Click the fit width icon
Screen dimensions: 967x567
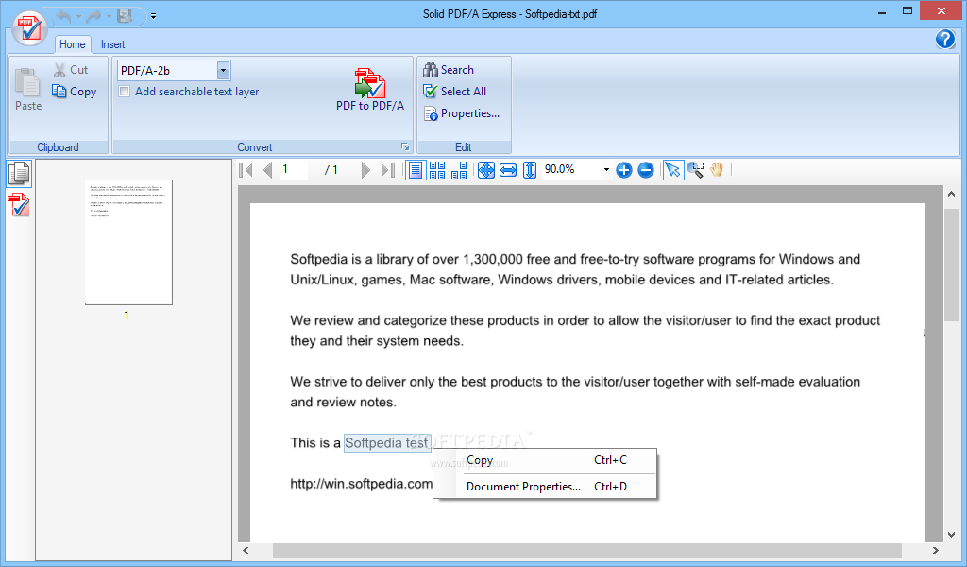pyautogui.click(x=508, y=170)
